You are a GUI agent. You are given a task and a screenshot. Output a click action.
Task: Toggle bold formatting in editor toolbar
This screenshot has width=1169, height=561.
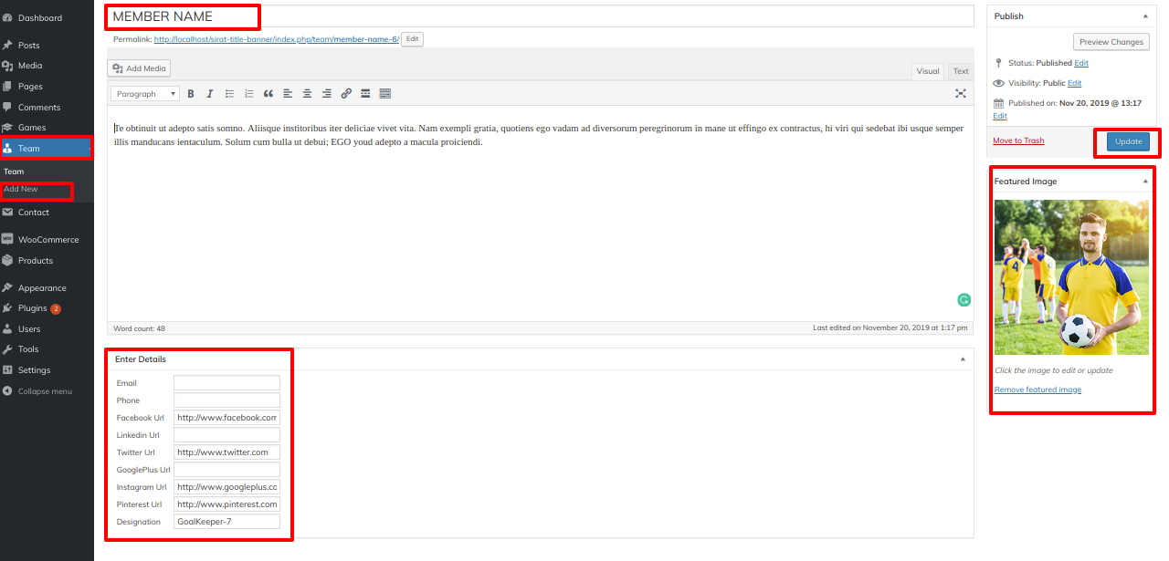(191, 94)
